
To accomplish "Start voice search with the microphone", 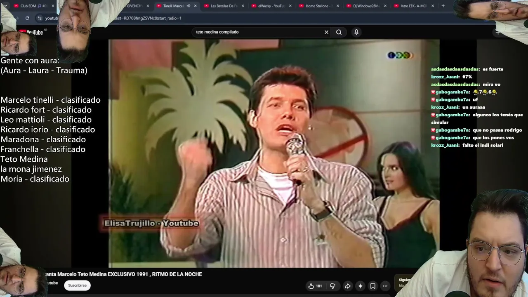I will point(356,32).
